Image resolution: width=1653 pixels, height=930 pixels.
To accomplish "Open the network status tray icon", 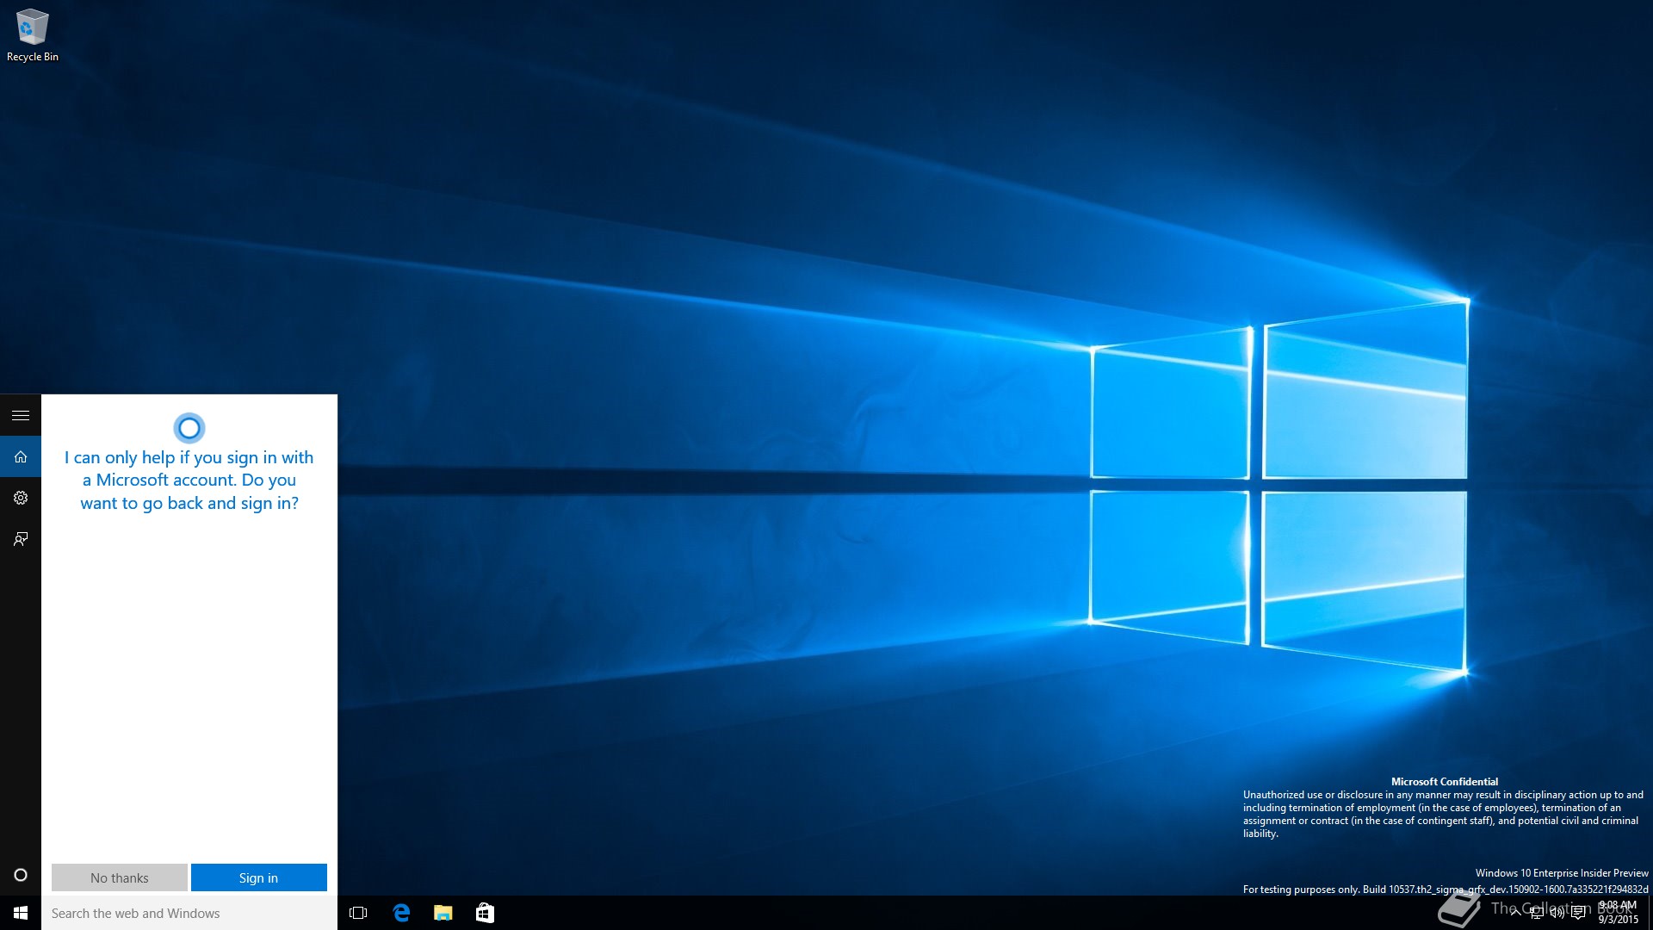I will [x=1537, y=913].
